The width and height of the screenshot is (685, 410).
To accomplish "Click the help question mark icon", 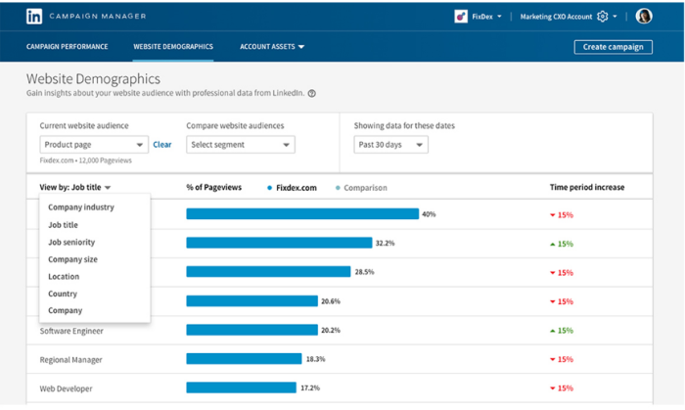I will click(311, 94).
